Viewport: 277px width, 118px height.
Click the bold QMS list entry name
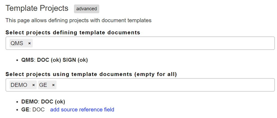(27, 60)
